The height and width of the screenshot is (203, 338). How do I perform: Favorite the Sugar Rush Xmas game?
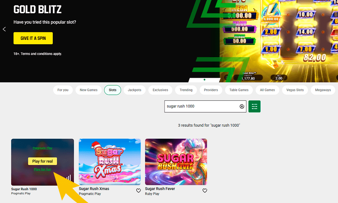click(139, 191)
